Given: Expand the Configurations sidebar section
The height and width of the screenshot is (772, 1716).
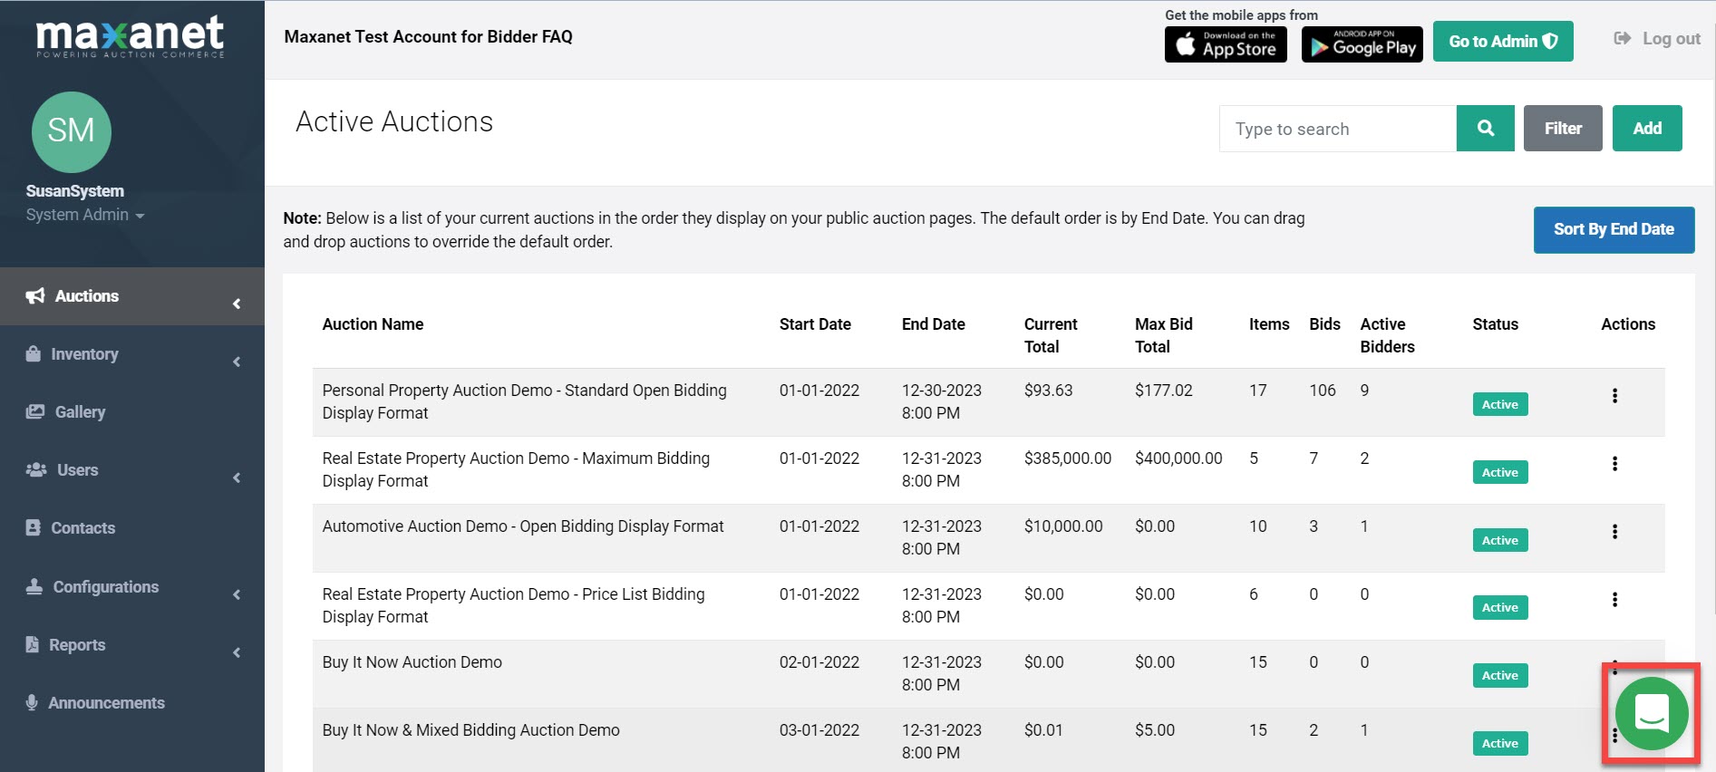Looking at the screenshot, I should tap(131, 587).
